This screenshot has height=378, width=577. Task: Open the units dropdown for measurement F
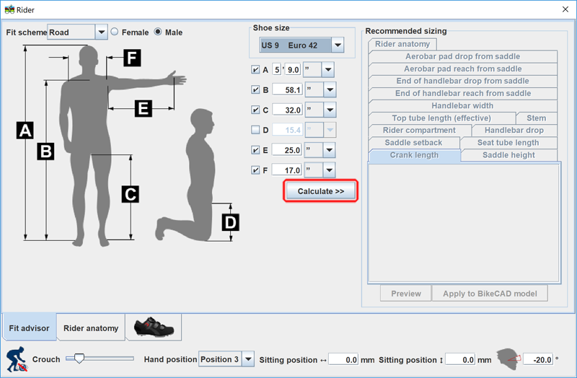329,170
